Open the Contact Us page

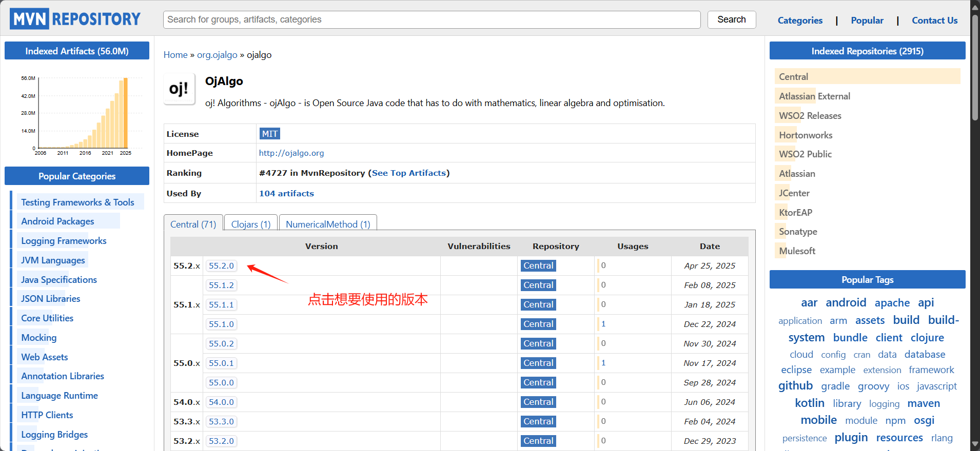click(934, 20)
